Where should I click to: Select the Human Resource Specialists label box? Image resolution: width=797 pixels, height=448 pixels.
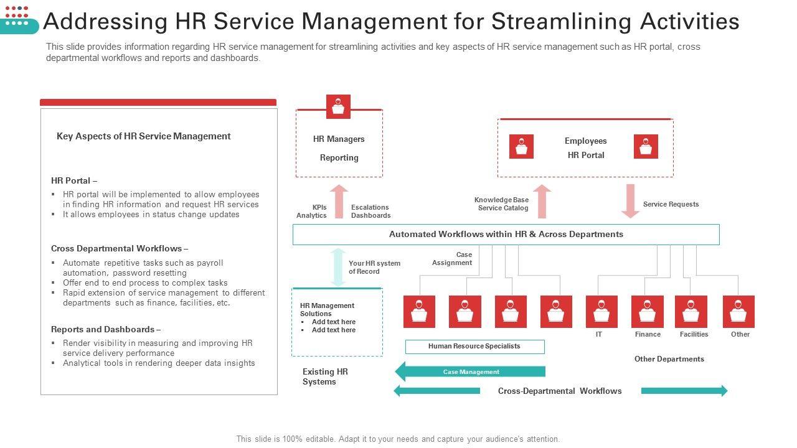(x=474, y=347)
